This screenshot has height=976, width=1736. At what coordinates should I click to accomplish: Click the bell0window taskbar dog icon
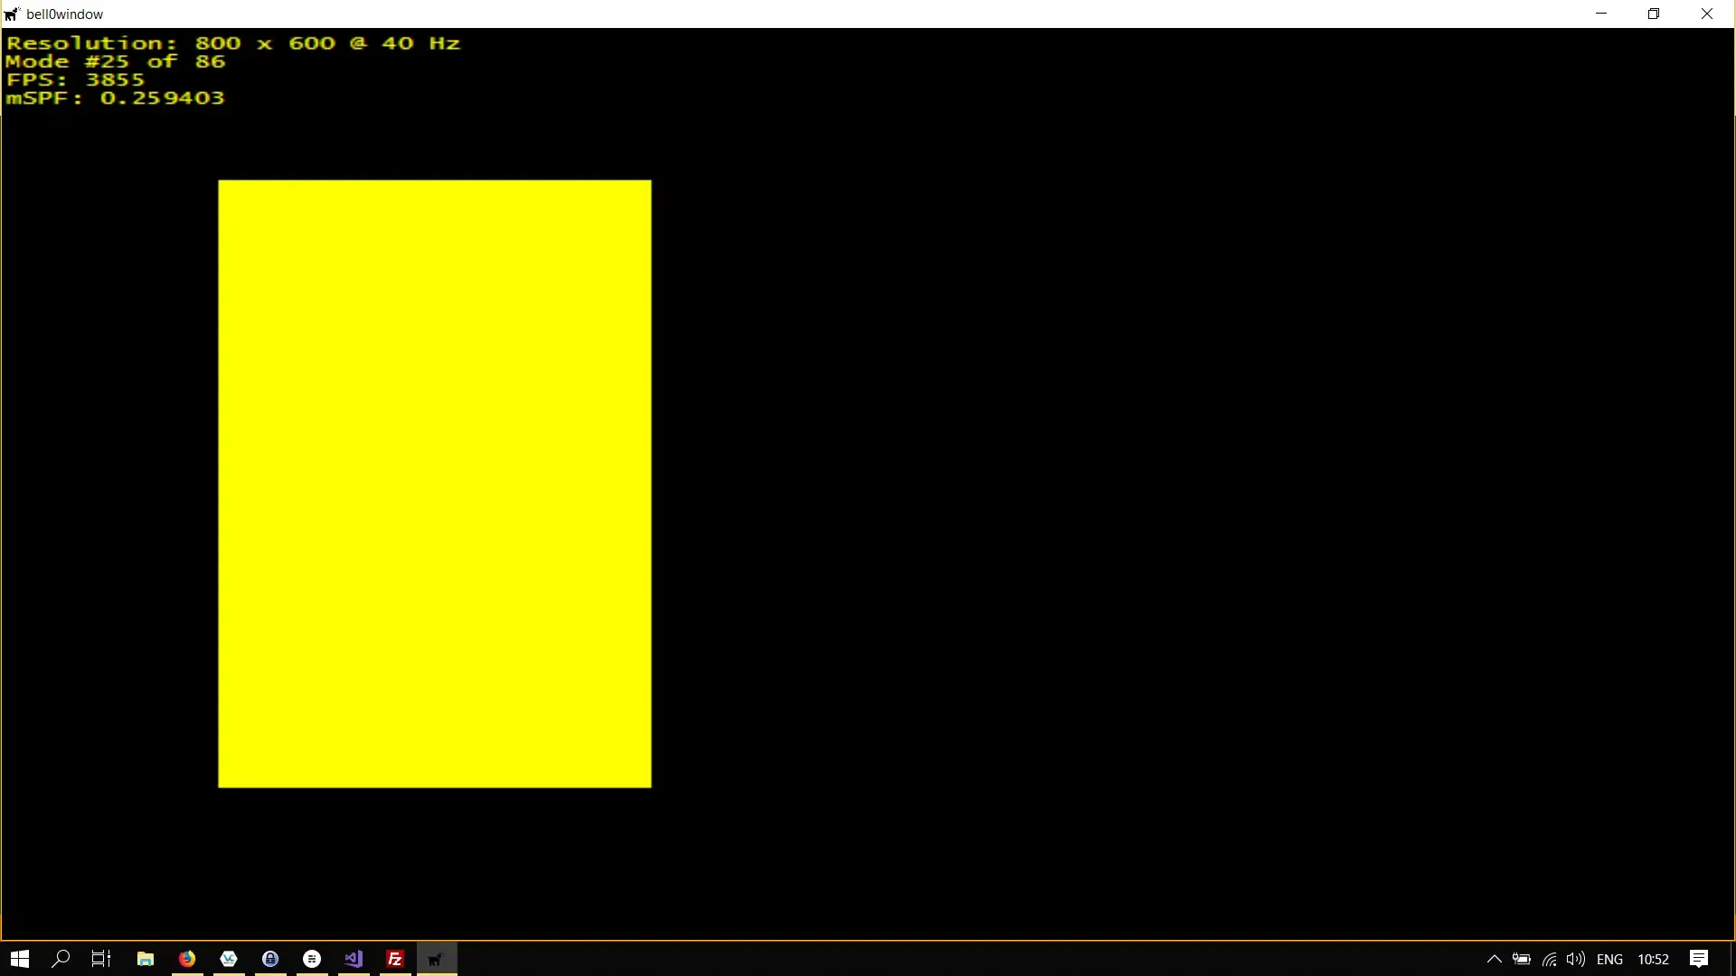(x=437, y=959)
